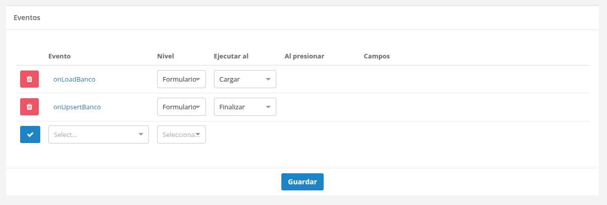The width and height of the screenshot is (607, 205).
Task: Open the Selecciona level dropdown in new row
Action: click(181, 134)
